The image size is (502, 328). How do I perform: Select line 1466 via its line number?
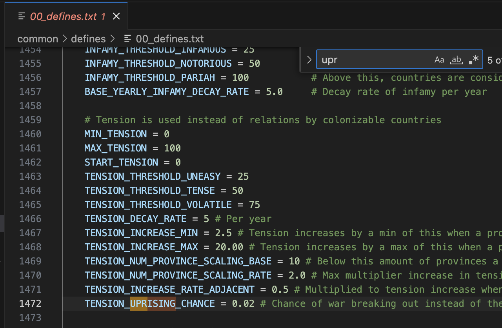[x=30, y=219]
